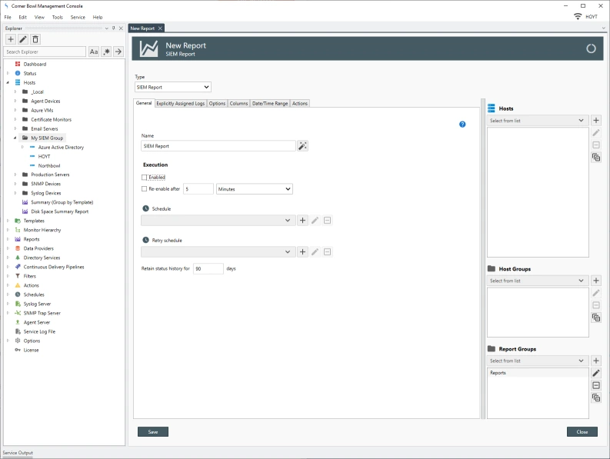Click the Hosts edit pencil icon

click(595, 133)
